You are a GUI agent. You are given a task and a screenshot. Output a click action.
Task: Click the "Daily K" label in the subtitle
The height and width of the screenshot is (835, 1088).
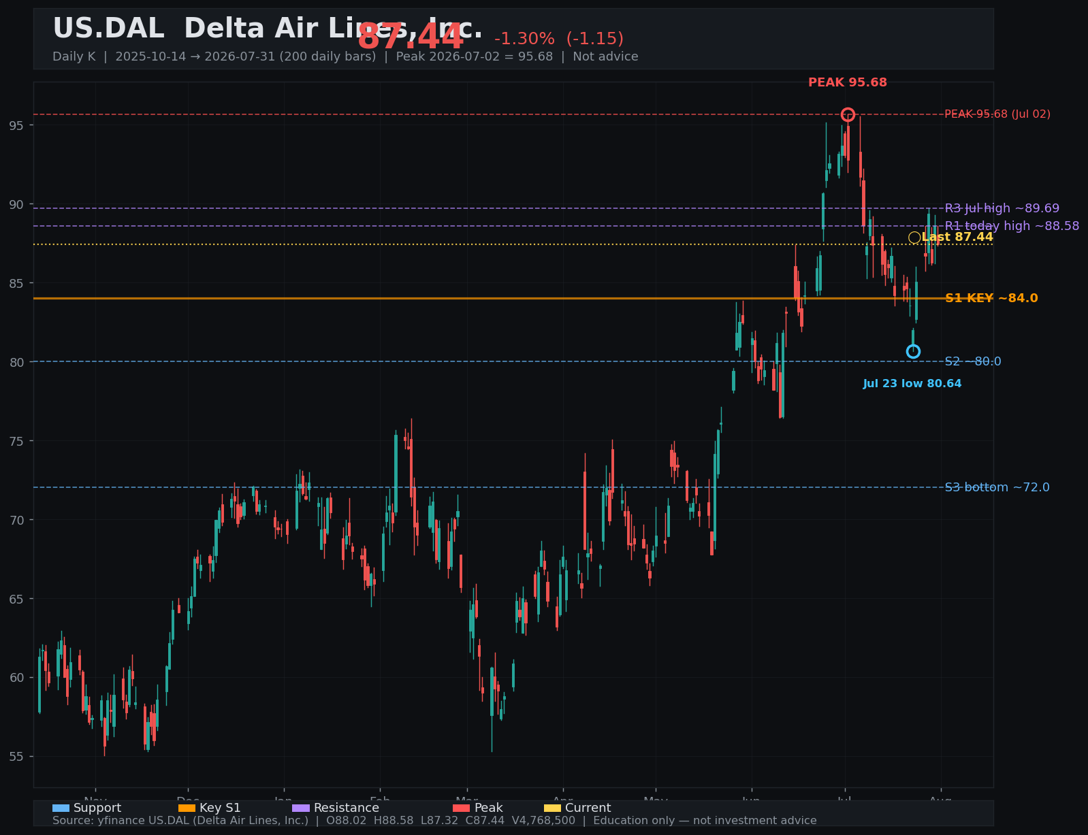74,56
